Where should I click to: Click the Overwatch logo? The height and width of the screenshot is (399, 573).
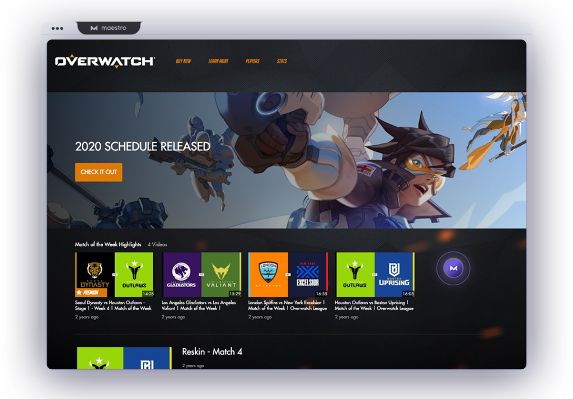[105, 61]
